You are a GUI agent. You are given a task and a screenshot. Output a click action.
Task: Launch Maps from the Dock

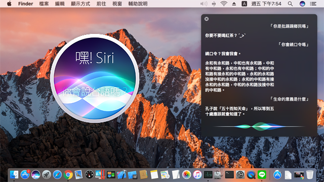165,175
